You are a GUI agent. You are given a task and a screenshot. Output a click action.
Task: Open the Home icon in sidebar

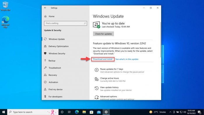[x=45, y=16]
